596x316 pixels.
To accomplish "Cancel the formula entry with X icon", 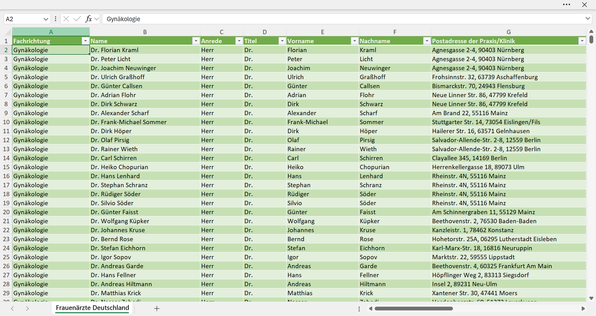I will [66, 19].
